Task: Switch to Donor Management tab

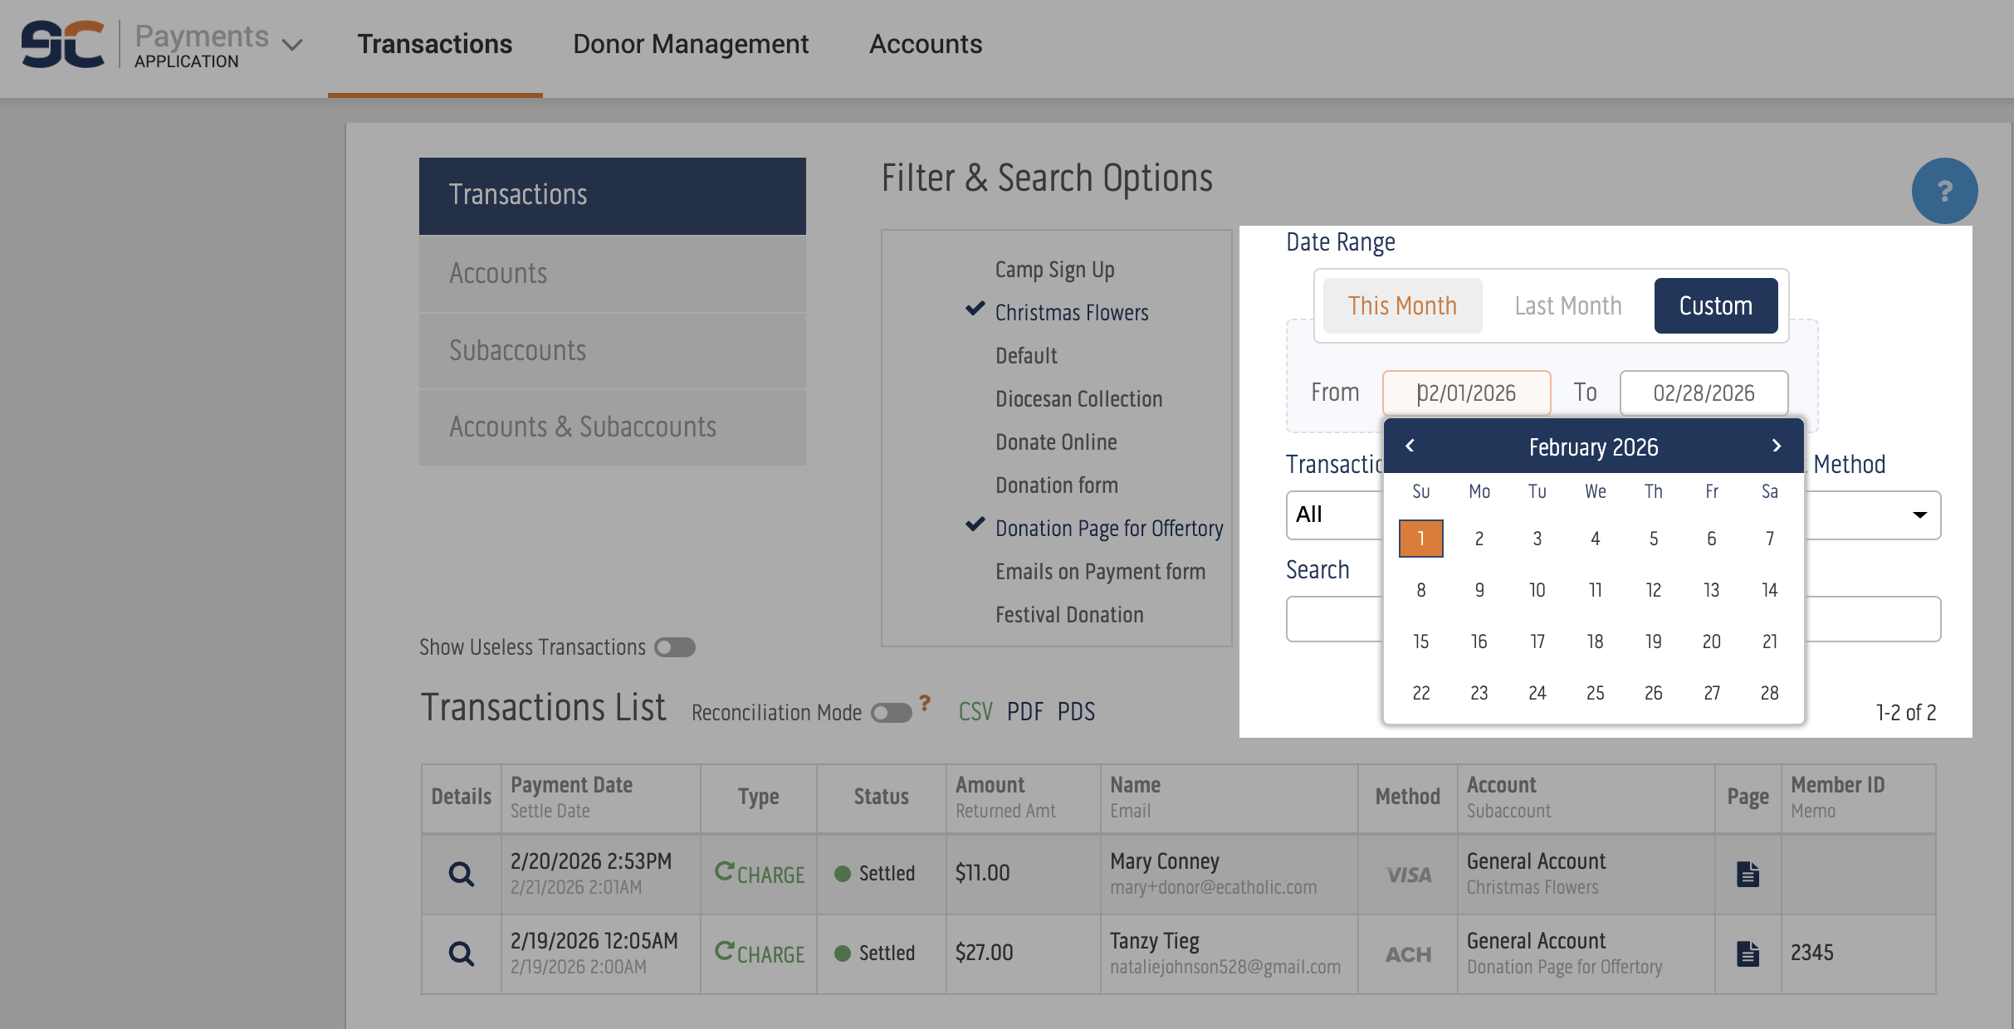Action: 690,44
